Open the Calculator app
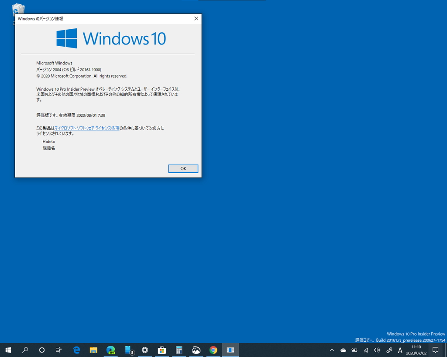Viewport: 447px width, 357px height. pos(179,350)
